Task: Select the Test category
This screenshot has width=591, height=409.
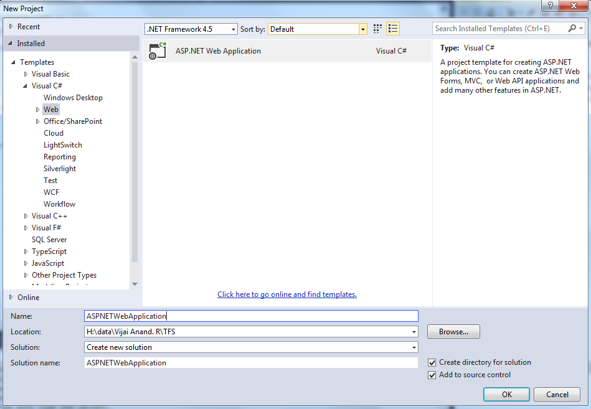Action: click(x=50, y=181)
